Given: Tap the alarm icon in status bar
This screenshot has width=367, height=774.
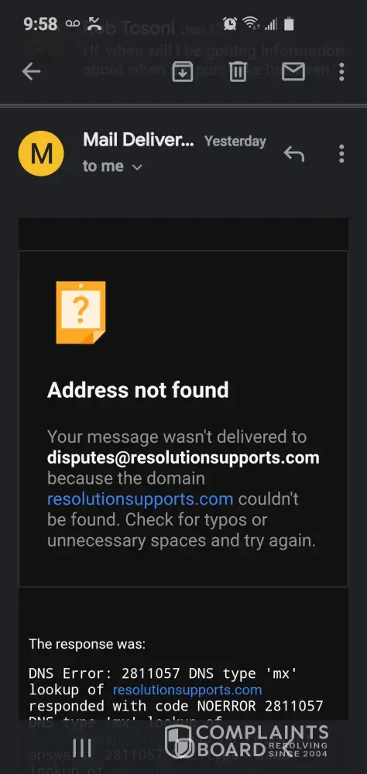Looking at the screenshot, I should [230, 23].
